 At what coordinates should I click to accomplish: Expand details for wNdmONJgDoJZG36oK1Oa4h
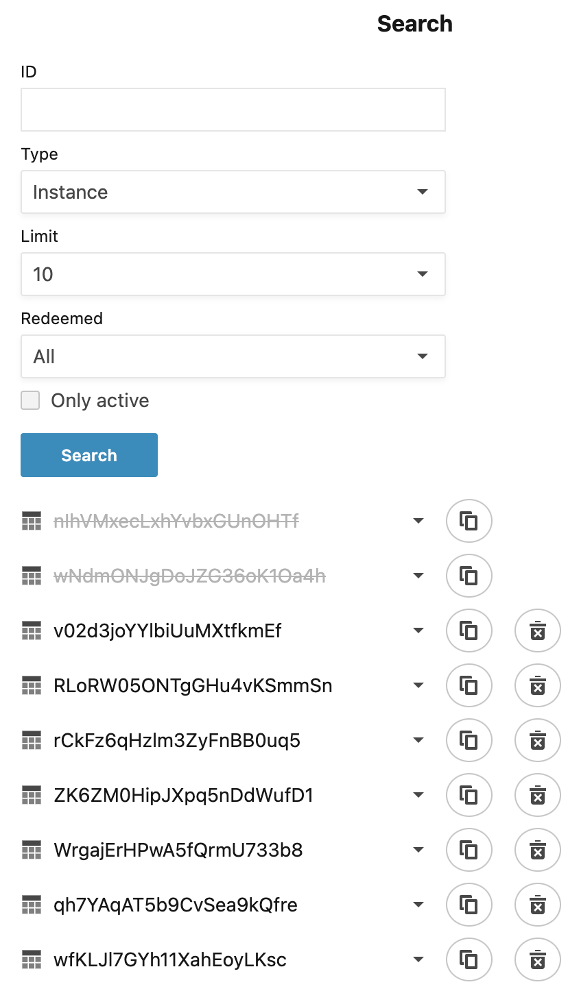[418, 576]
